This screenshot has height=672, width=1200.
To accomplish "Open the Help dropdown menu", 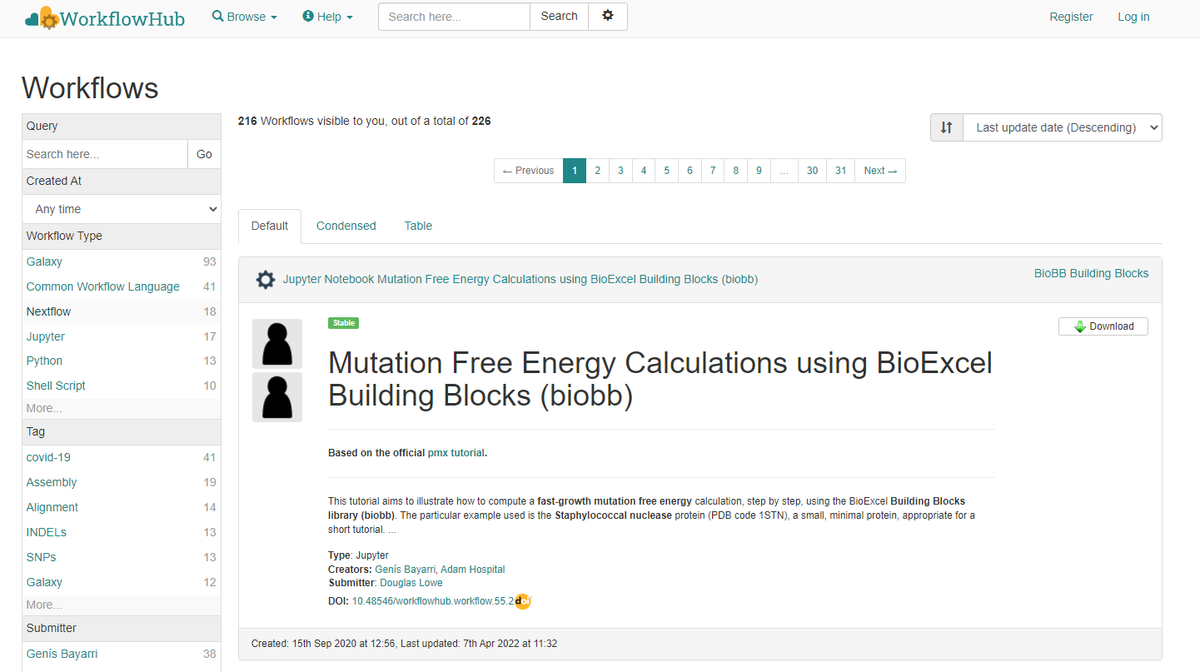I will tap(328, 17).
